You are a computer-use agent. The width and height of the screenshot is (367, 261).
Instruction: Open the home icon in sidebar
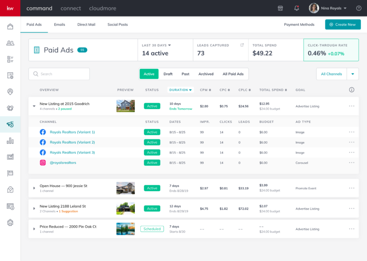point(10,27)
